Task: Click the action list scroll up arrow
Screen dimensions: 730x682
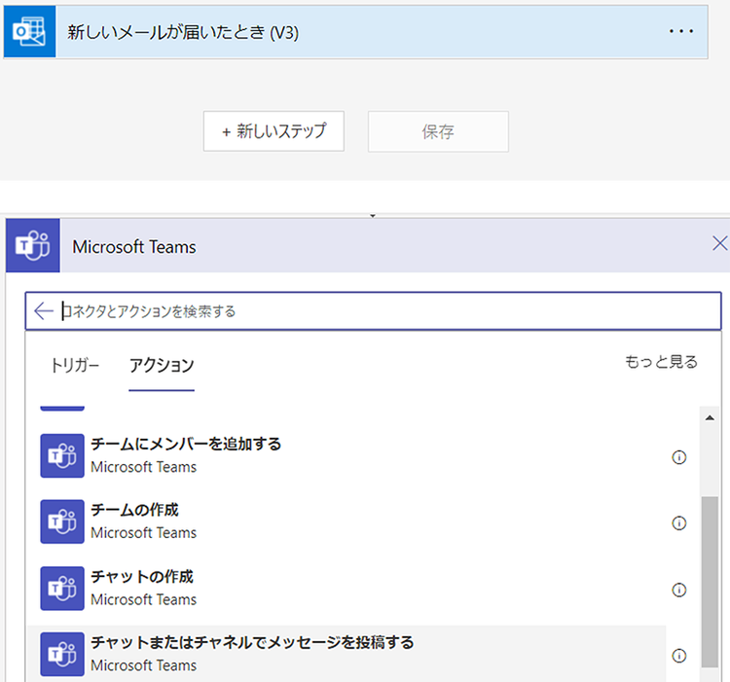Action: point(710,417)
